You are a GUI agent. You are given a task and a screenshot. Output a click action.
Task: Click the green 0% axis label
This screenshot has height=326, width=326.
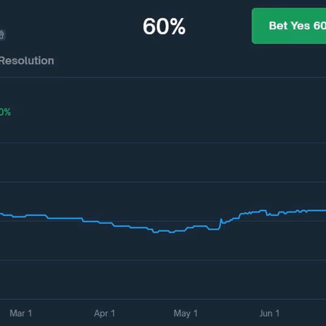tap(5, 112)
